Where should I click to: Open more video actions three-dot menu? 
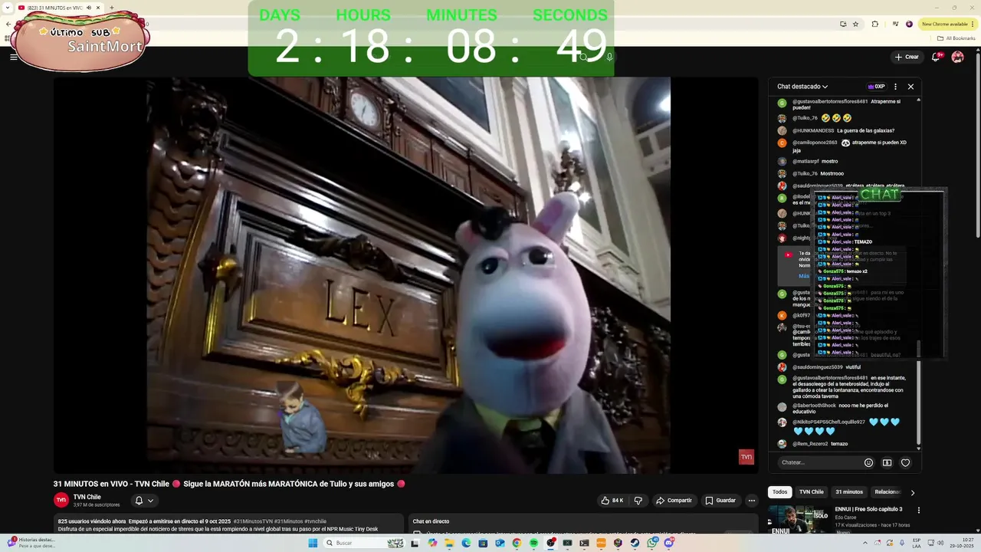[752, 501]
